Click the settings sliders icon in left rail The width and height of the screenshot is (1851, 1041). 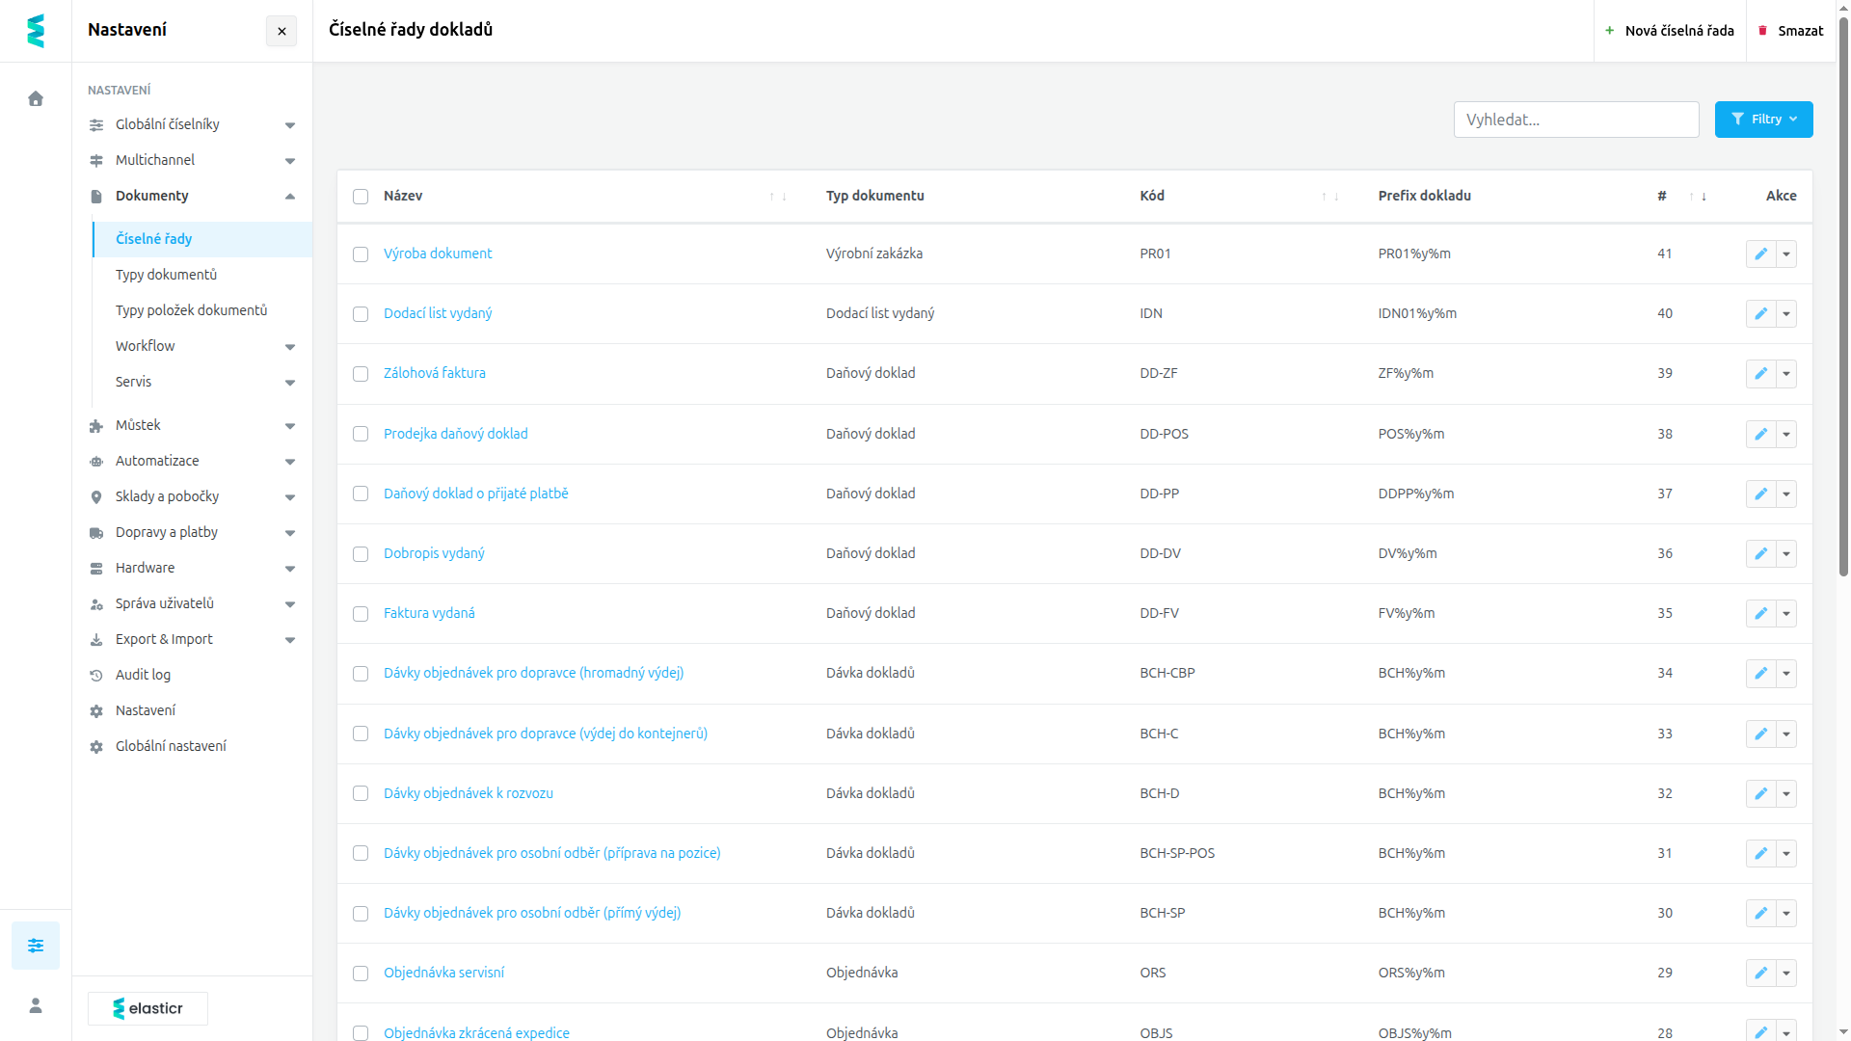[36, 946]
